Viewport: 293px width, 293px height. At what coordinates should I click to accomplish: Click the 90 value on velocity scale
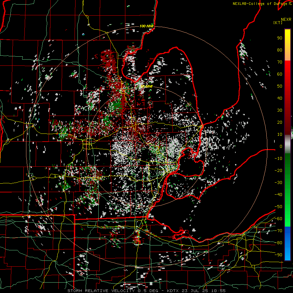pyautogui.click(x=280, y=38)
